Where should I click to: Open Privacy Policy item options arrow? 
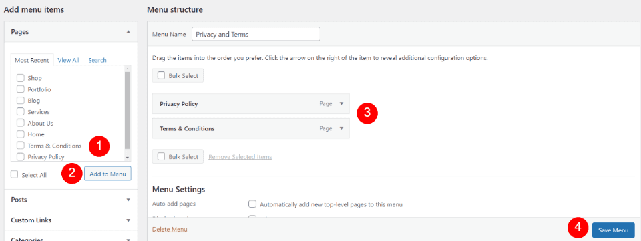[x=342, y=103]
